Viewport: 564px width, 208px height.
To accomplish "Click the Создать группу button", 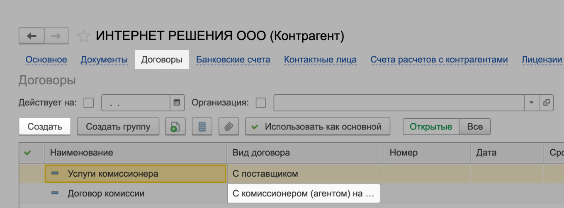I will pos(118,127).
